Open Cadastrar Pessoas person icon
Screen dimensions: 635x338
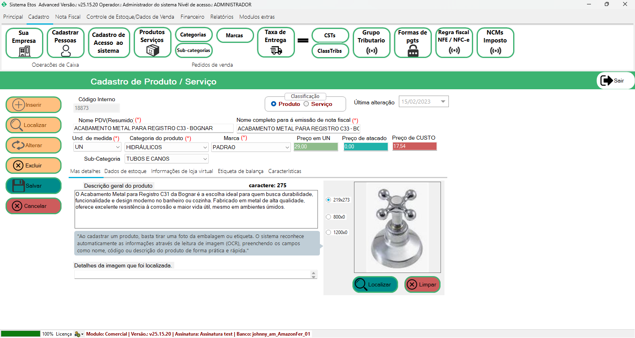coord(66,50)
